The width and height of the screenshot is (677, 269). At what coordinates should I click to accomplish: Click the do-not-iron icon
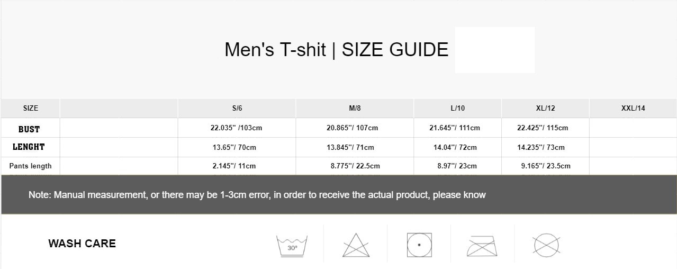tap(482, 246)
